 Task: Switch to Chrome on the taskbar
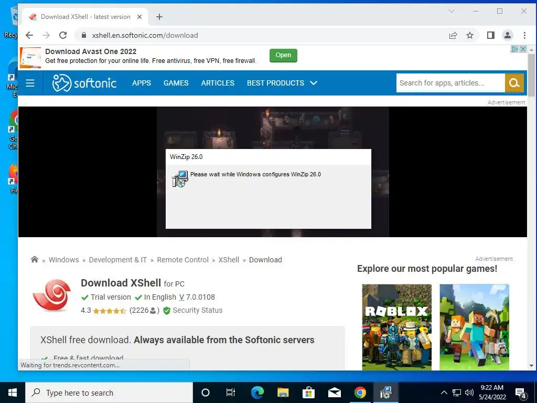click(x=360, y=393)
